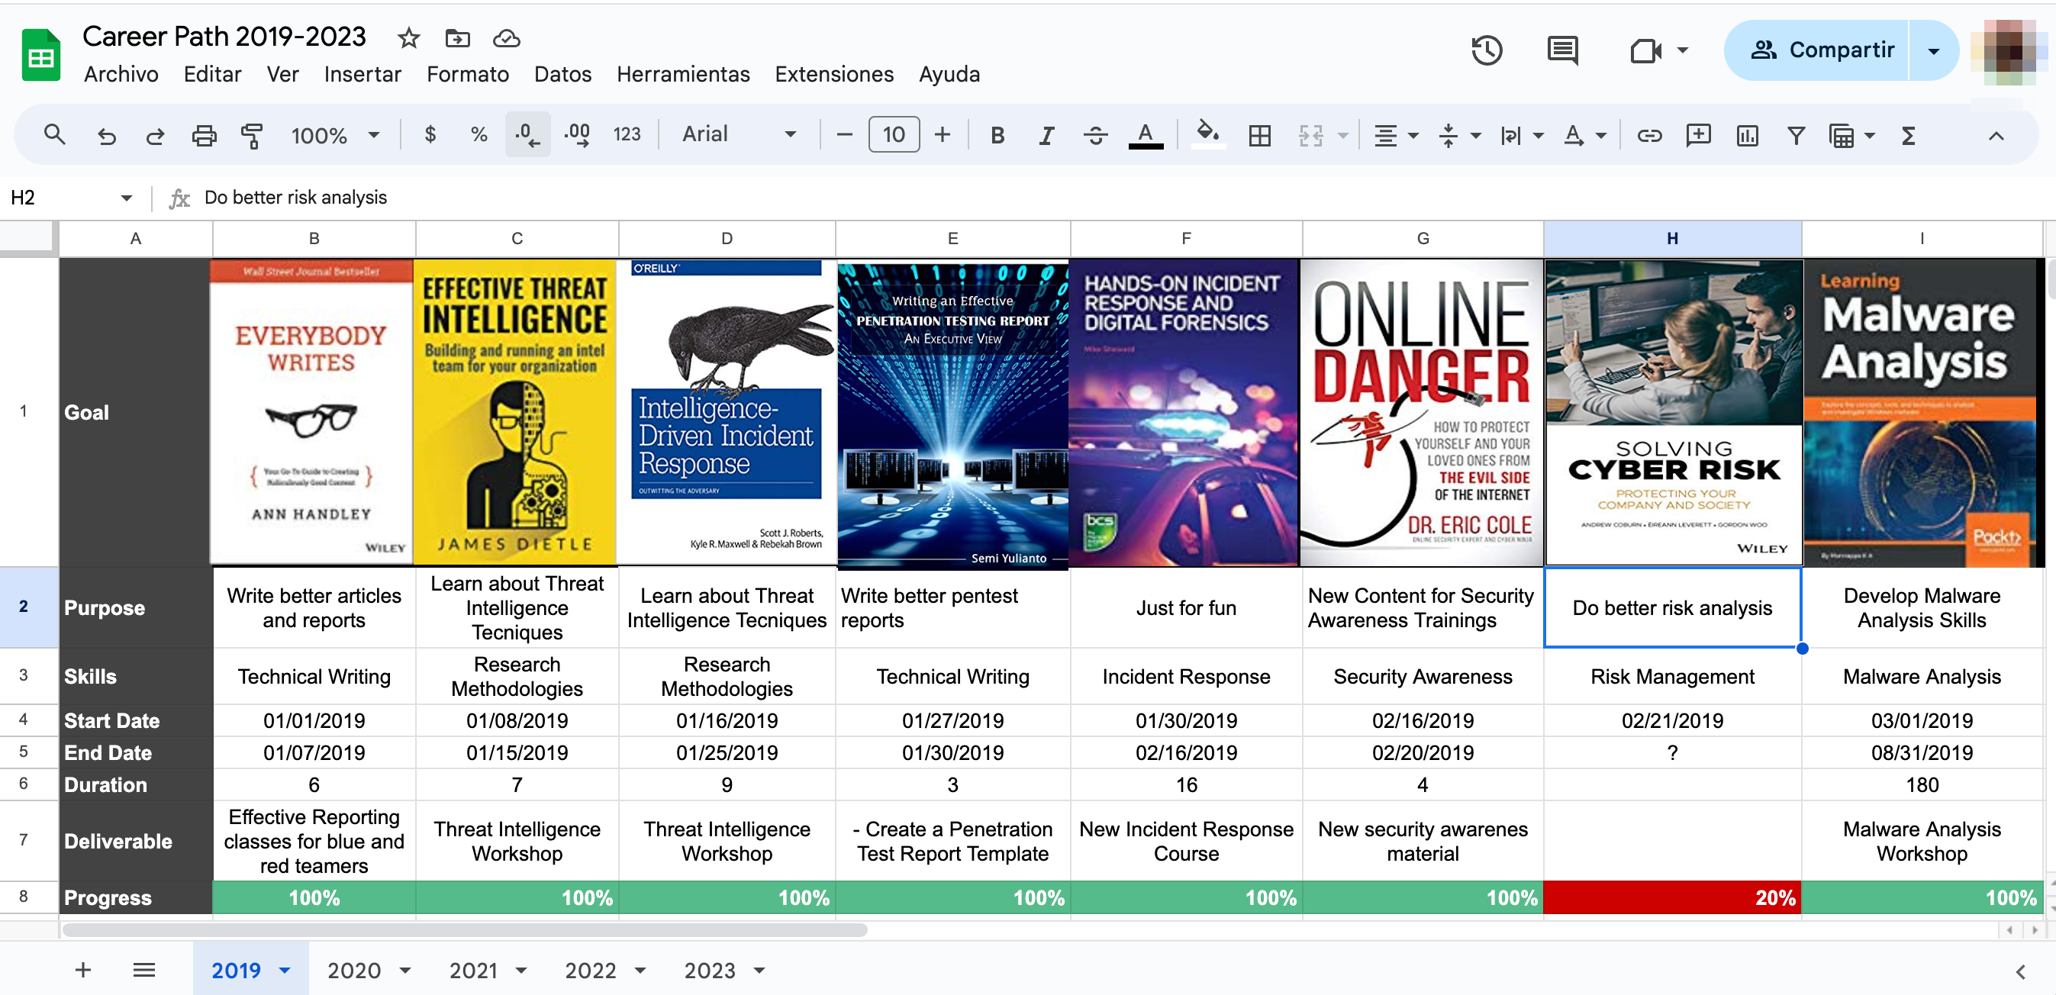Screen dimensions: 2056x995
Task: Select the Paint format tool
Action: (x=251, y=136)
